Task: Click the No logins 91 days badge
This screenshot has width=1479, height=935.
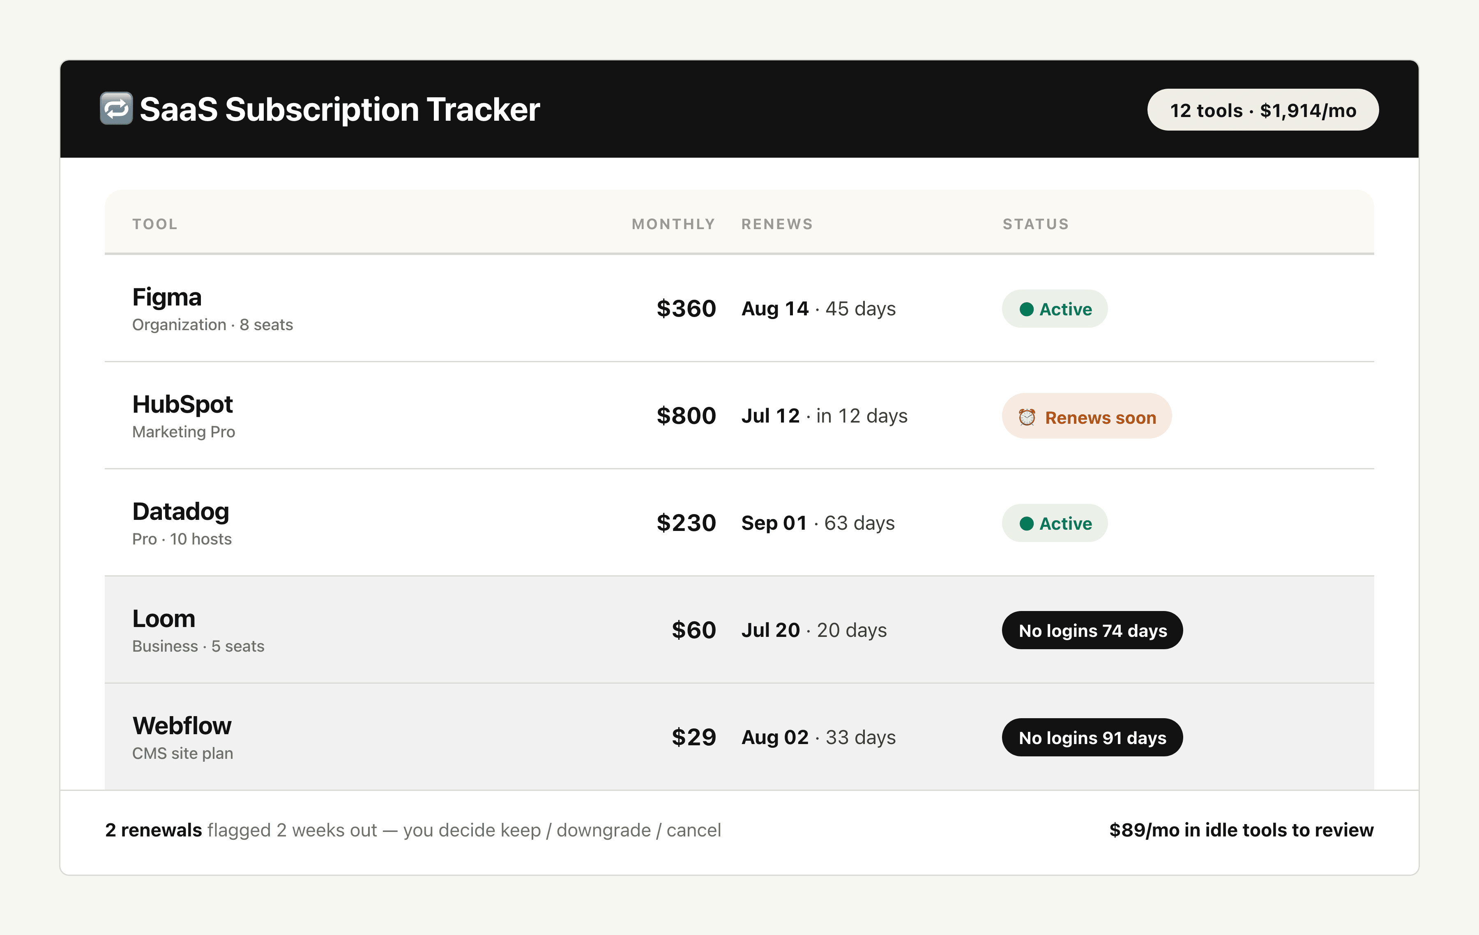Action: point(1092,737)
